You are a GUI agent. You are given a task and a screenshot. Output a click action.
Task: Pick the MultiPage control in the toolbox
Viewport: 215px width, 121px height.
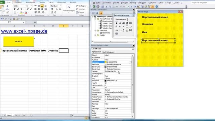point(120,30)
